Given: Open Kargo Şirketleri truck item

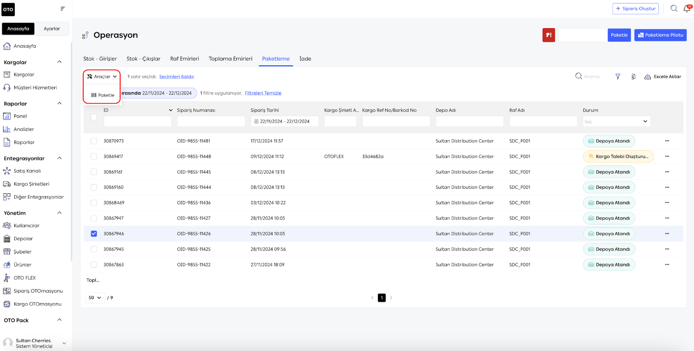Looking at the screenshot, I should [26, 184].
